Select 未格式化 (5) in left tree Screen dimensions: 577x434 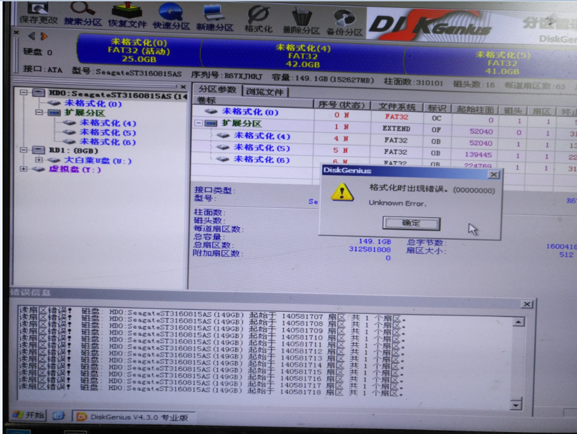click(x=108, y=132)
